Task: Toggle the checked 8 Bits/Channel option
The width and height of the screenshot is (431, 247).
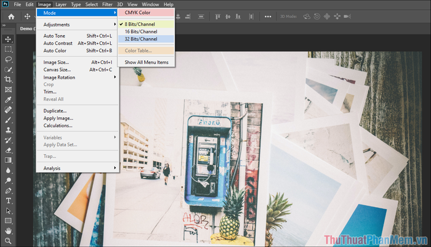Action: coord(146,24)
